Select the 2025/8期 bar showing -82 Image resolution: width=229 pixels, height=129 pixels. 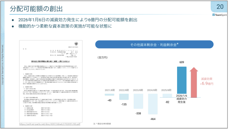pos(167,95)
